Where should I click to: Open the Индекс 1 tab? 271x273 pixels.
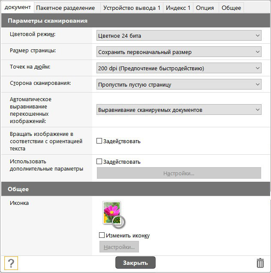(178, 8)
